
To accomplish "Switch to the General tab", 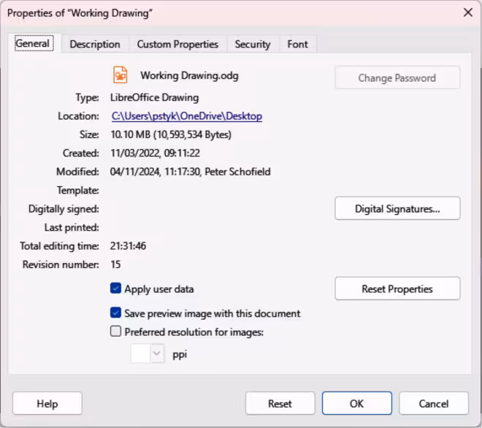I will [x=34, y=43].
